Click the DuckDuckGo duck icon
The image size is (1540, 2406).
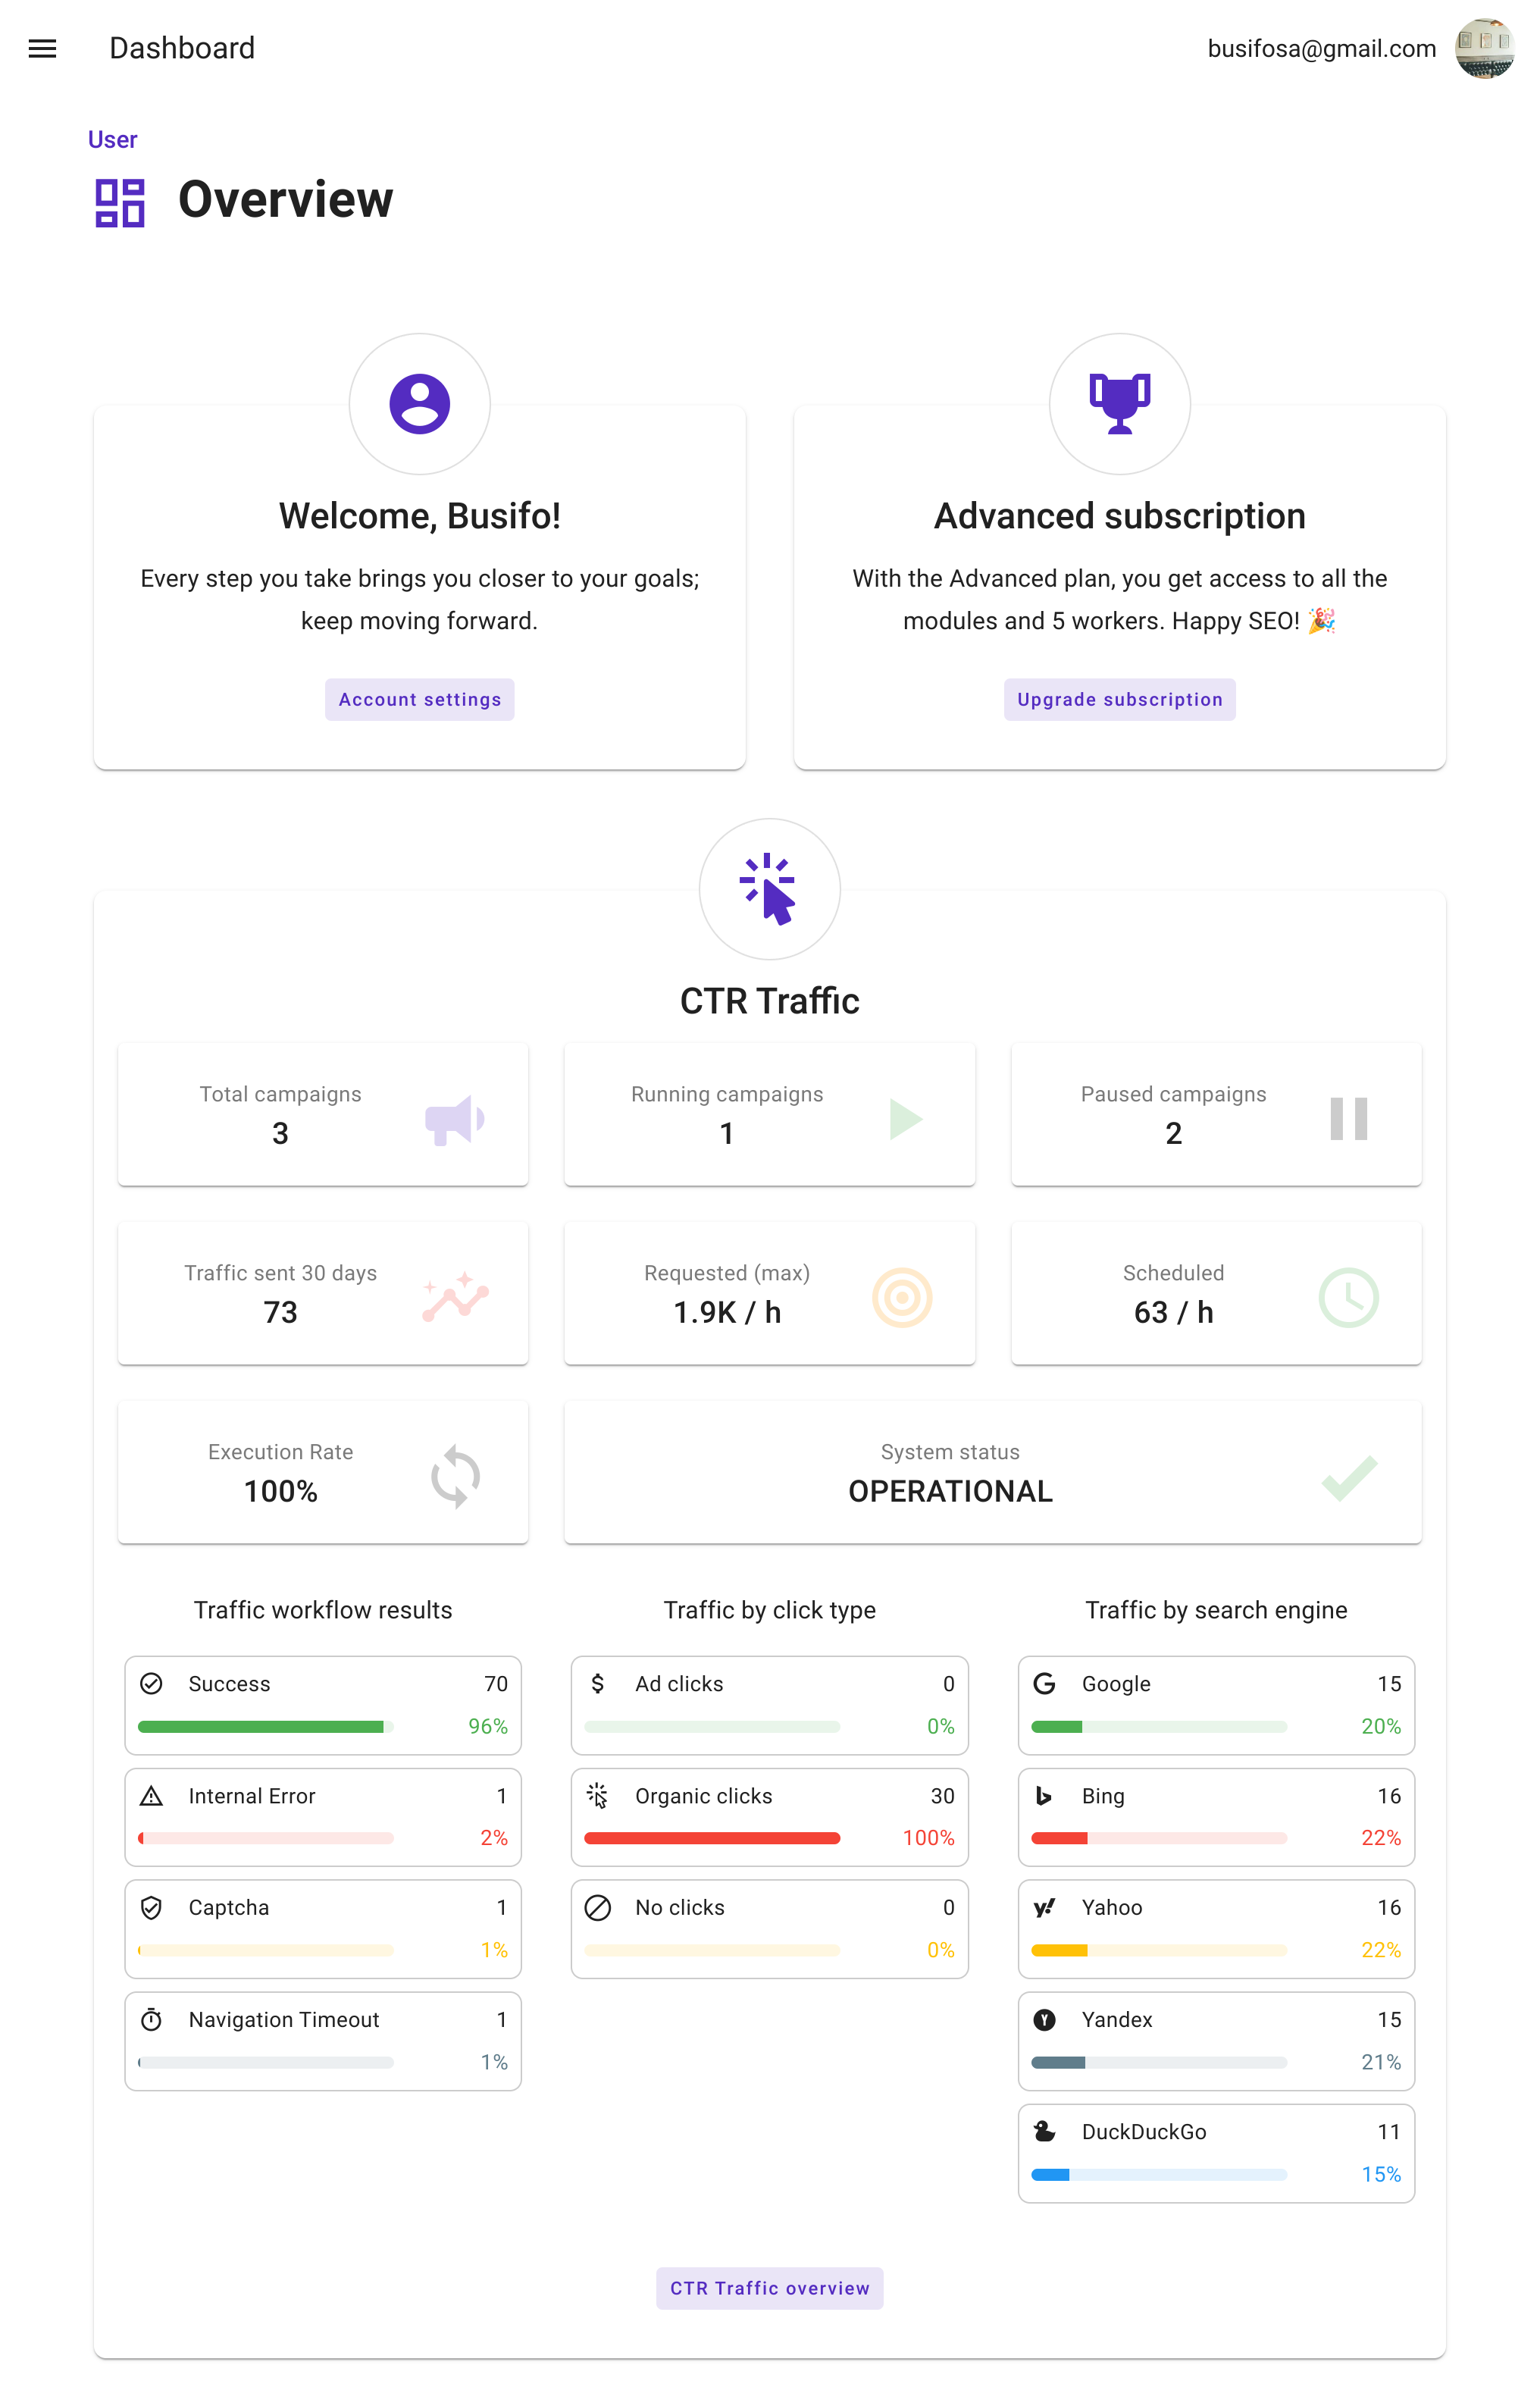(1044, 2131)
